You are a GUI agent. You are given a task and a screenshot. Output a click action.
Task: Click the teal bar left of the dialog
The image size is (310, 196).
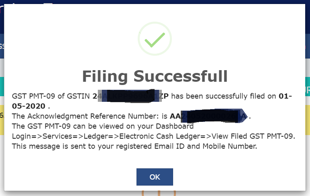2,87
